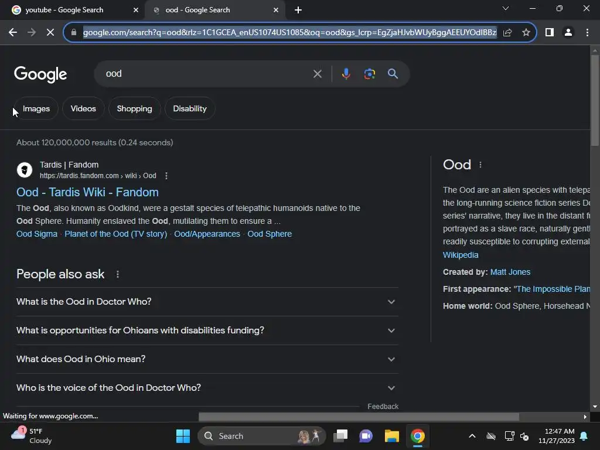This screenshot has width=600, height=450.
Task: Show hidden system tray icons
Action: [472, 436]
